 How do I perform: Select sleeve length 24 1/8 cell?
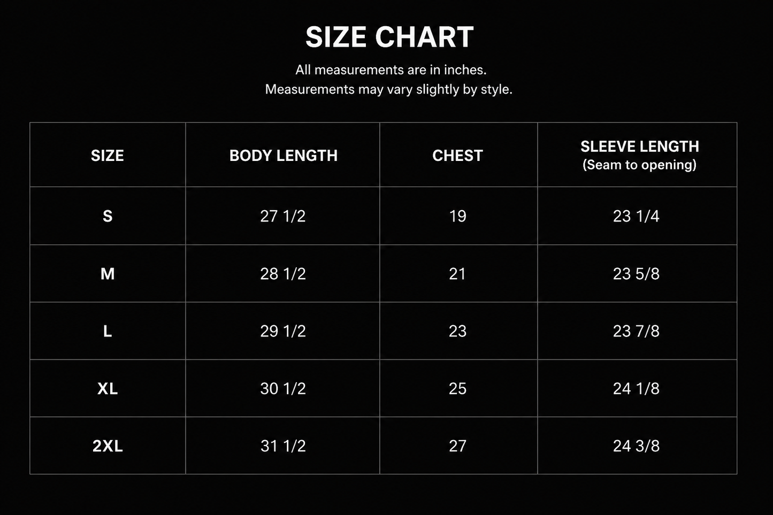(x=636, y=388)
